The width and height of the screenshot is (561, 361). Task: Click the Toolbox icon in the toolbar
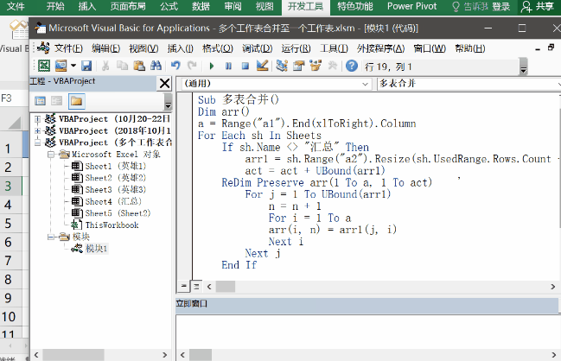click(333, 66)
